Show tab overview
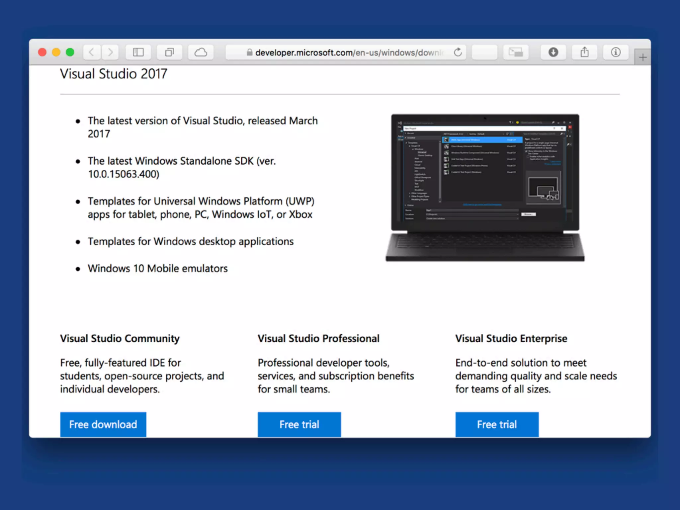This screenshot has height=510, width=680. pyautogui.click(x=169, y=52)
